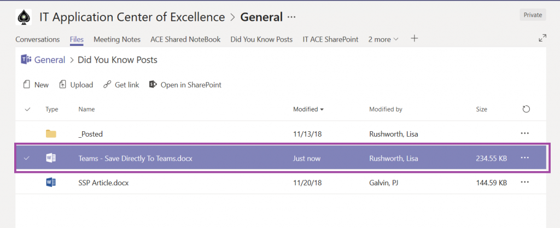Expand the 2 more tabs dropdown
This screenshot has width=560, height=228.
click(x=383, y=39)
